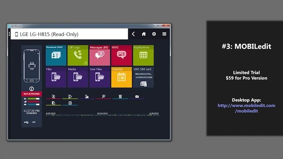
Task: Open the Phonebook tile
Action: click(56, 55)
